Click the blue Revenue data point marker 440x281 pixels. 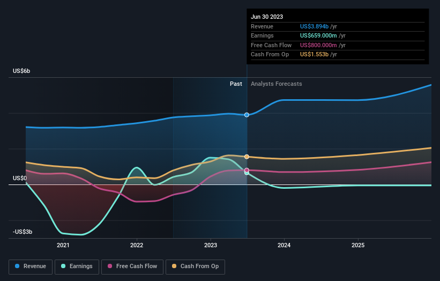[247, 115]
